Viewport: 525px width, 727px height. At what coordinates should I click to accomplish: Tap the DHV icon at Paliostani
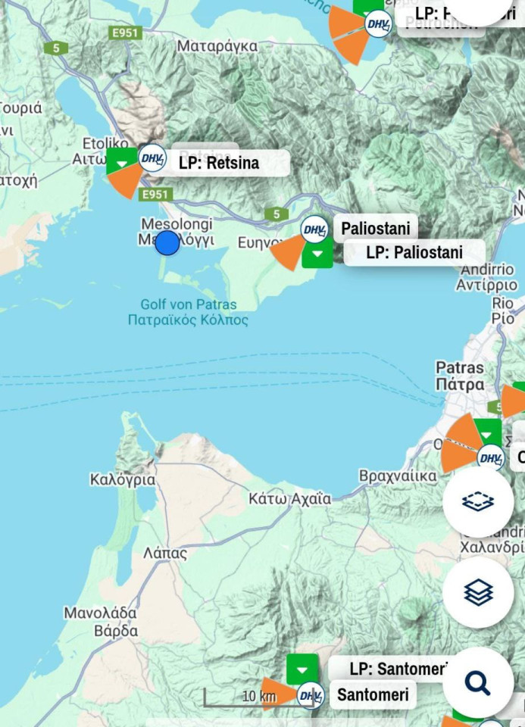coord(314,229)
